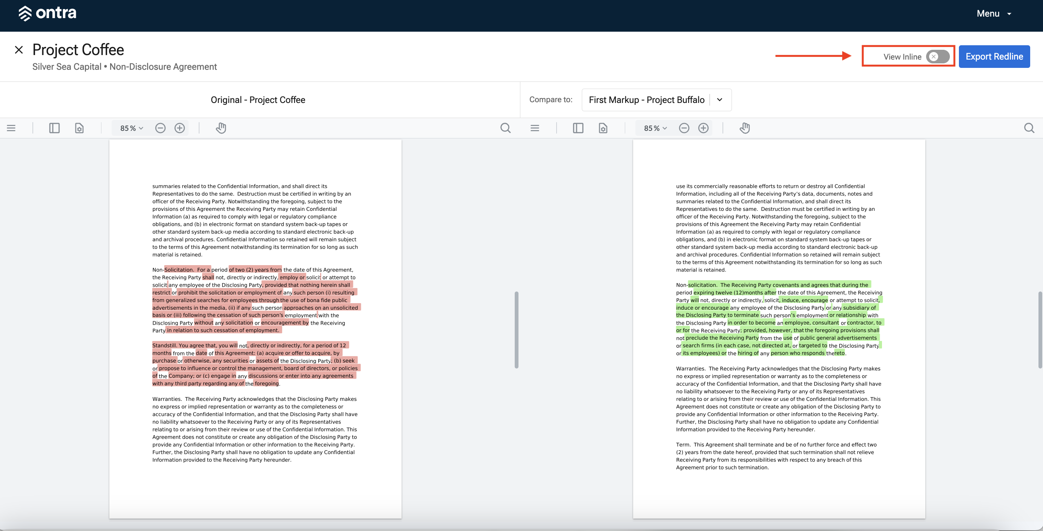Open right viewer page settings icon

click(x=603, y=128)
